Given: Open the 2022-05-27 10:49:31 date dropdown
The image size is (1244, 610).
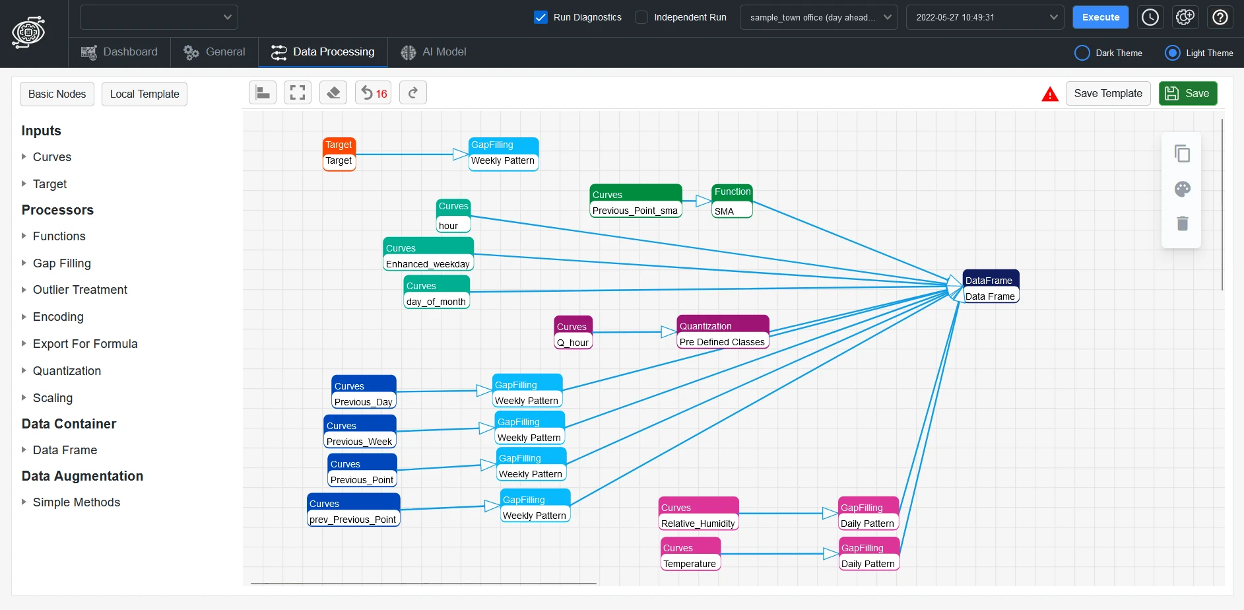Looking at the screenshot, I should click(x=985, y=17).
